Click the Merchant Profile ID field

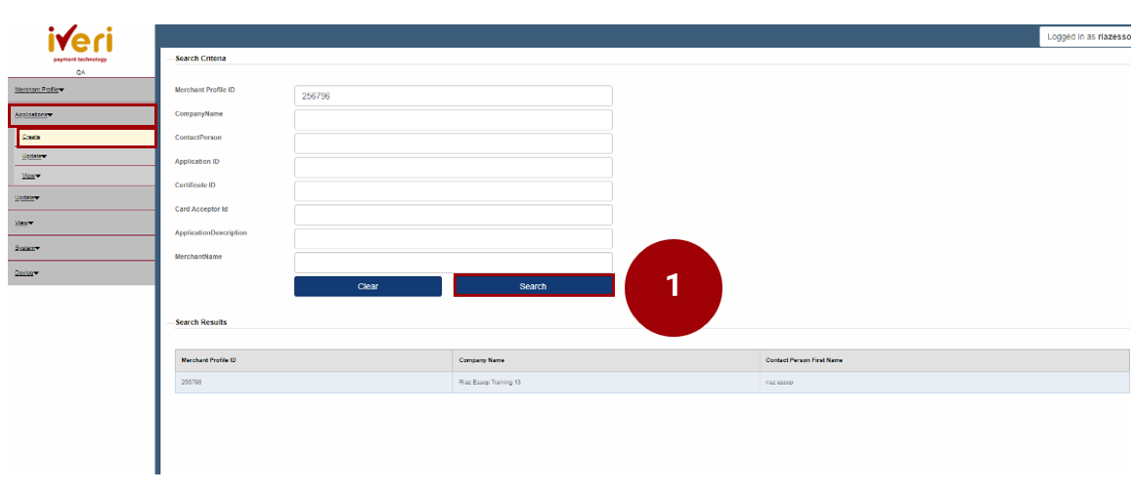(x=453, y=96)
